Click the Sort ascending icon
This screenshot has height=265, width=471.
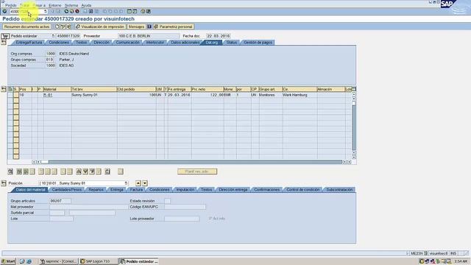pyautogui.click(x=79, y=172)
